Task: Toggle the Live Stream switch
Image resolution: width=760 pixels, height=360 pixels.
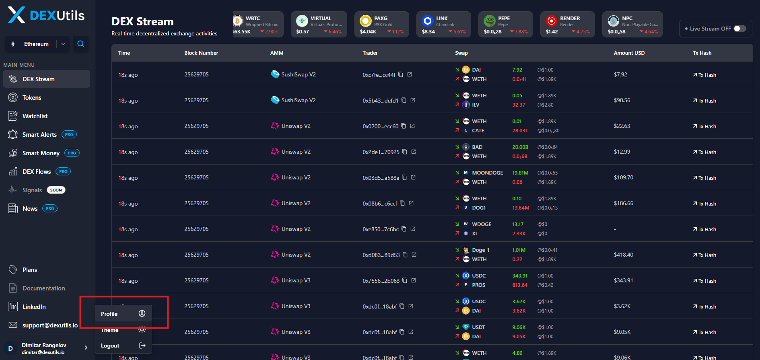Action: click(x=740, y=29)
